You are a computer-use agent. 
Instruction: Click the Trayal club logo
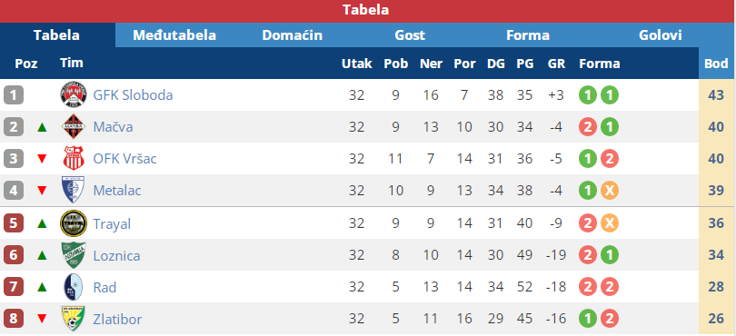coord(74,223)
